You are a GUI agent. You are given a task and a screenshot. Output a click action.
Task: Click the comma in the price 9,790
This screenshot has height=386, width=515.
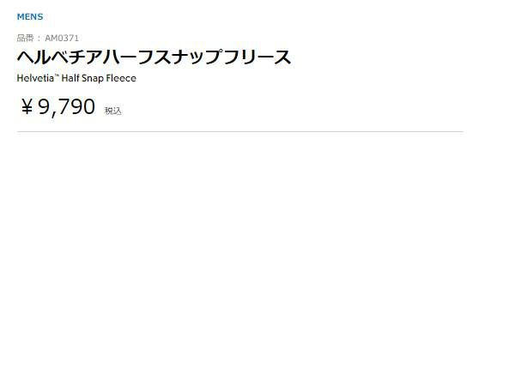[55, 114]
